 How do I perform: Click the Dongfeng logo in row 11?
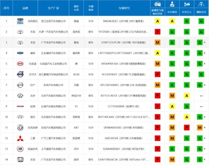[x=20, y=128]
